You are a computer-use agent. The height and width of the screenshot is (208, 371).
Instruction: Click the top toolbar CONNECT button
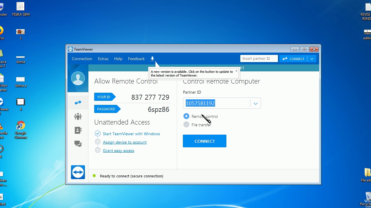click(293, 59)
